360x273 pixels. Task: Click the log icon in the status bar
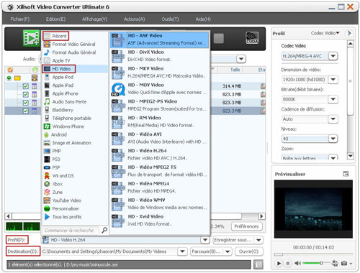258,264
